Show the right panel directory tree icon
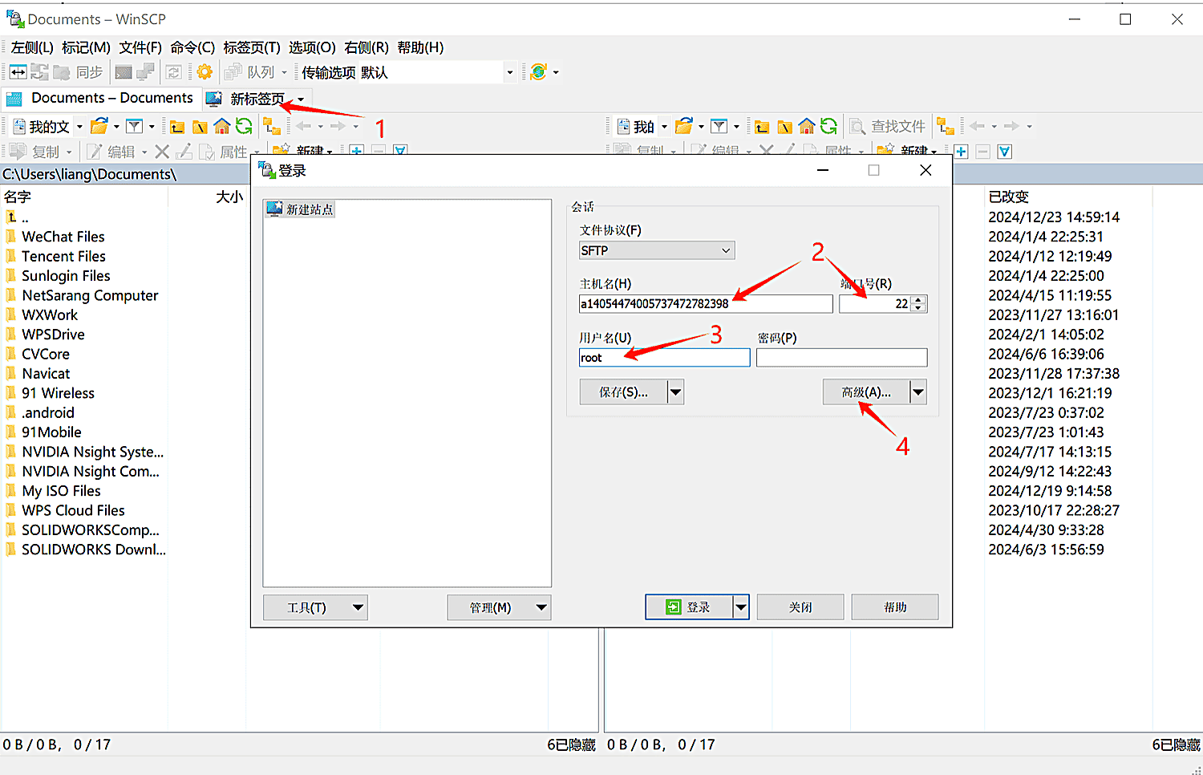This screenshot has height=775, width=1203. 946,127
